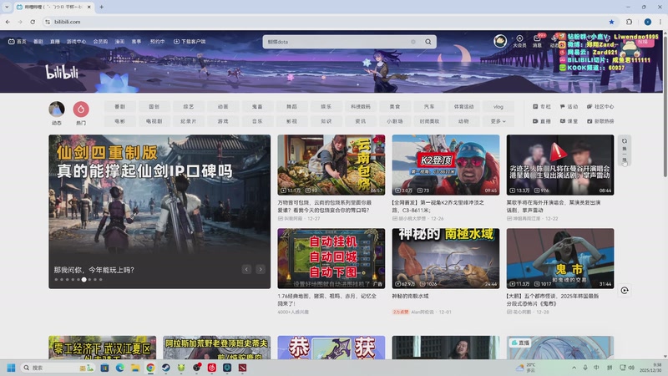The height and width of the screenshot is (376, 668).
Task: Select 纪录片 category button
Action: point(189,121)
